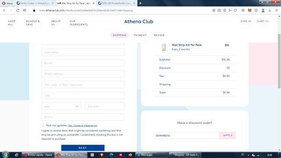The image size is (281, 158).
Task: Open the Firefox taskbar icon
Action: tap(130, 155)
